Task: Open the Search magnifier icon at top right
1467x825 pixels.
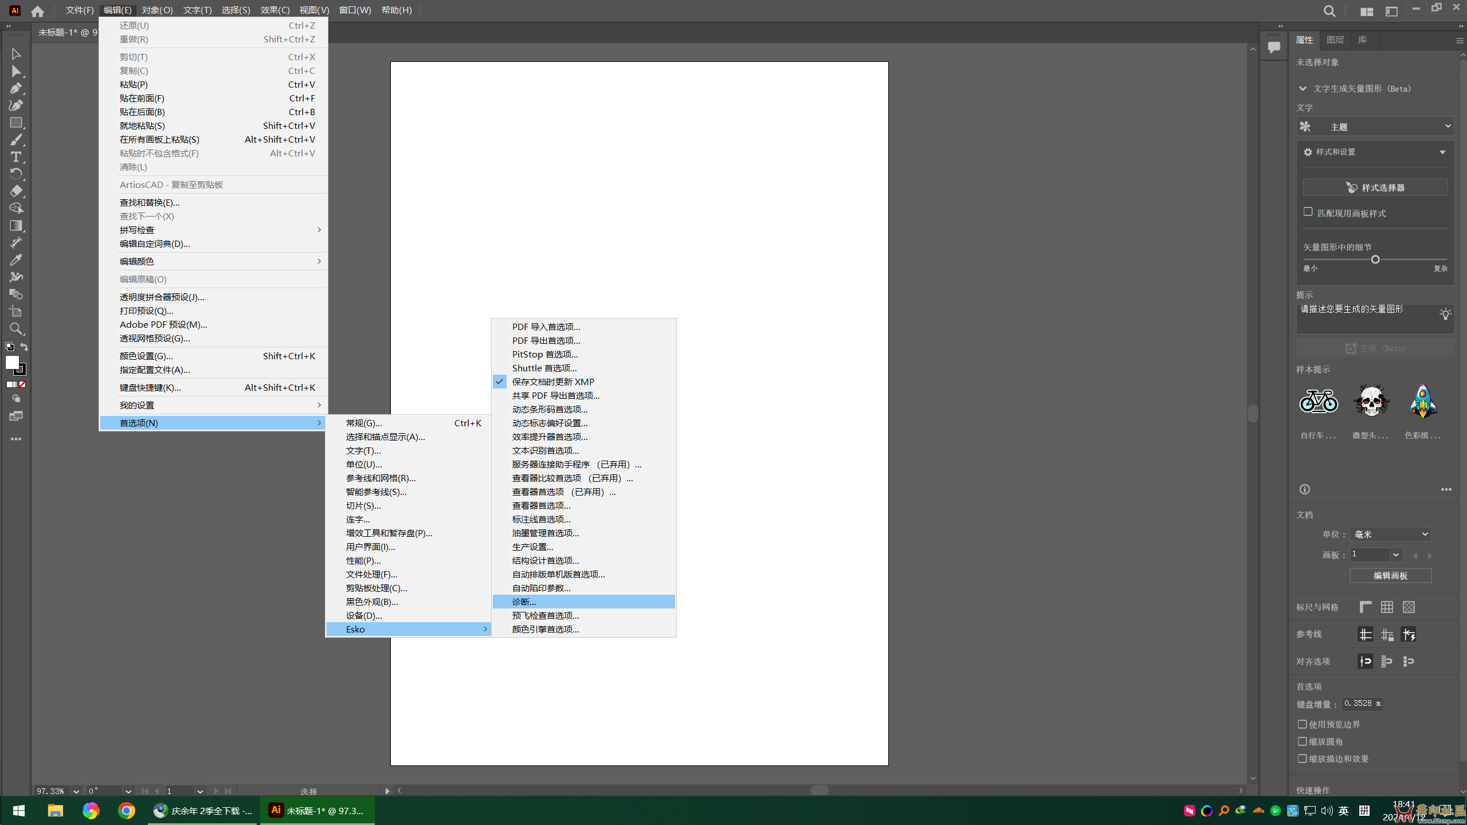Action: (x=1329, y=11)
